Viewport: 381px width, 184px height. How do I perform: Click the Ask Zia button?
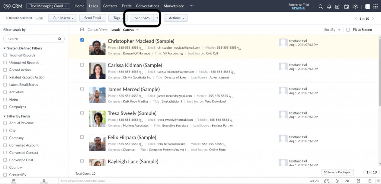(314, 181)
